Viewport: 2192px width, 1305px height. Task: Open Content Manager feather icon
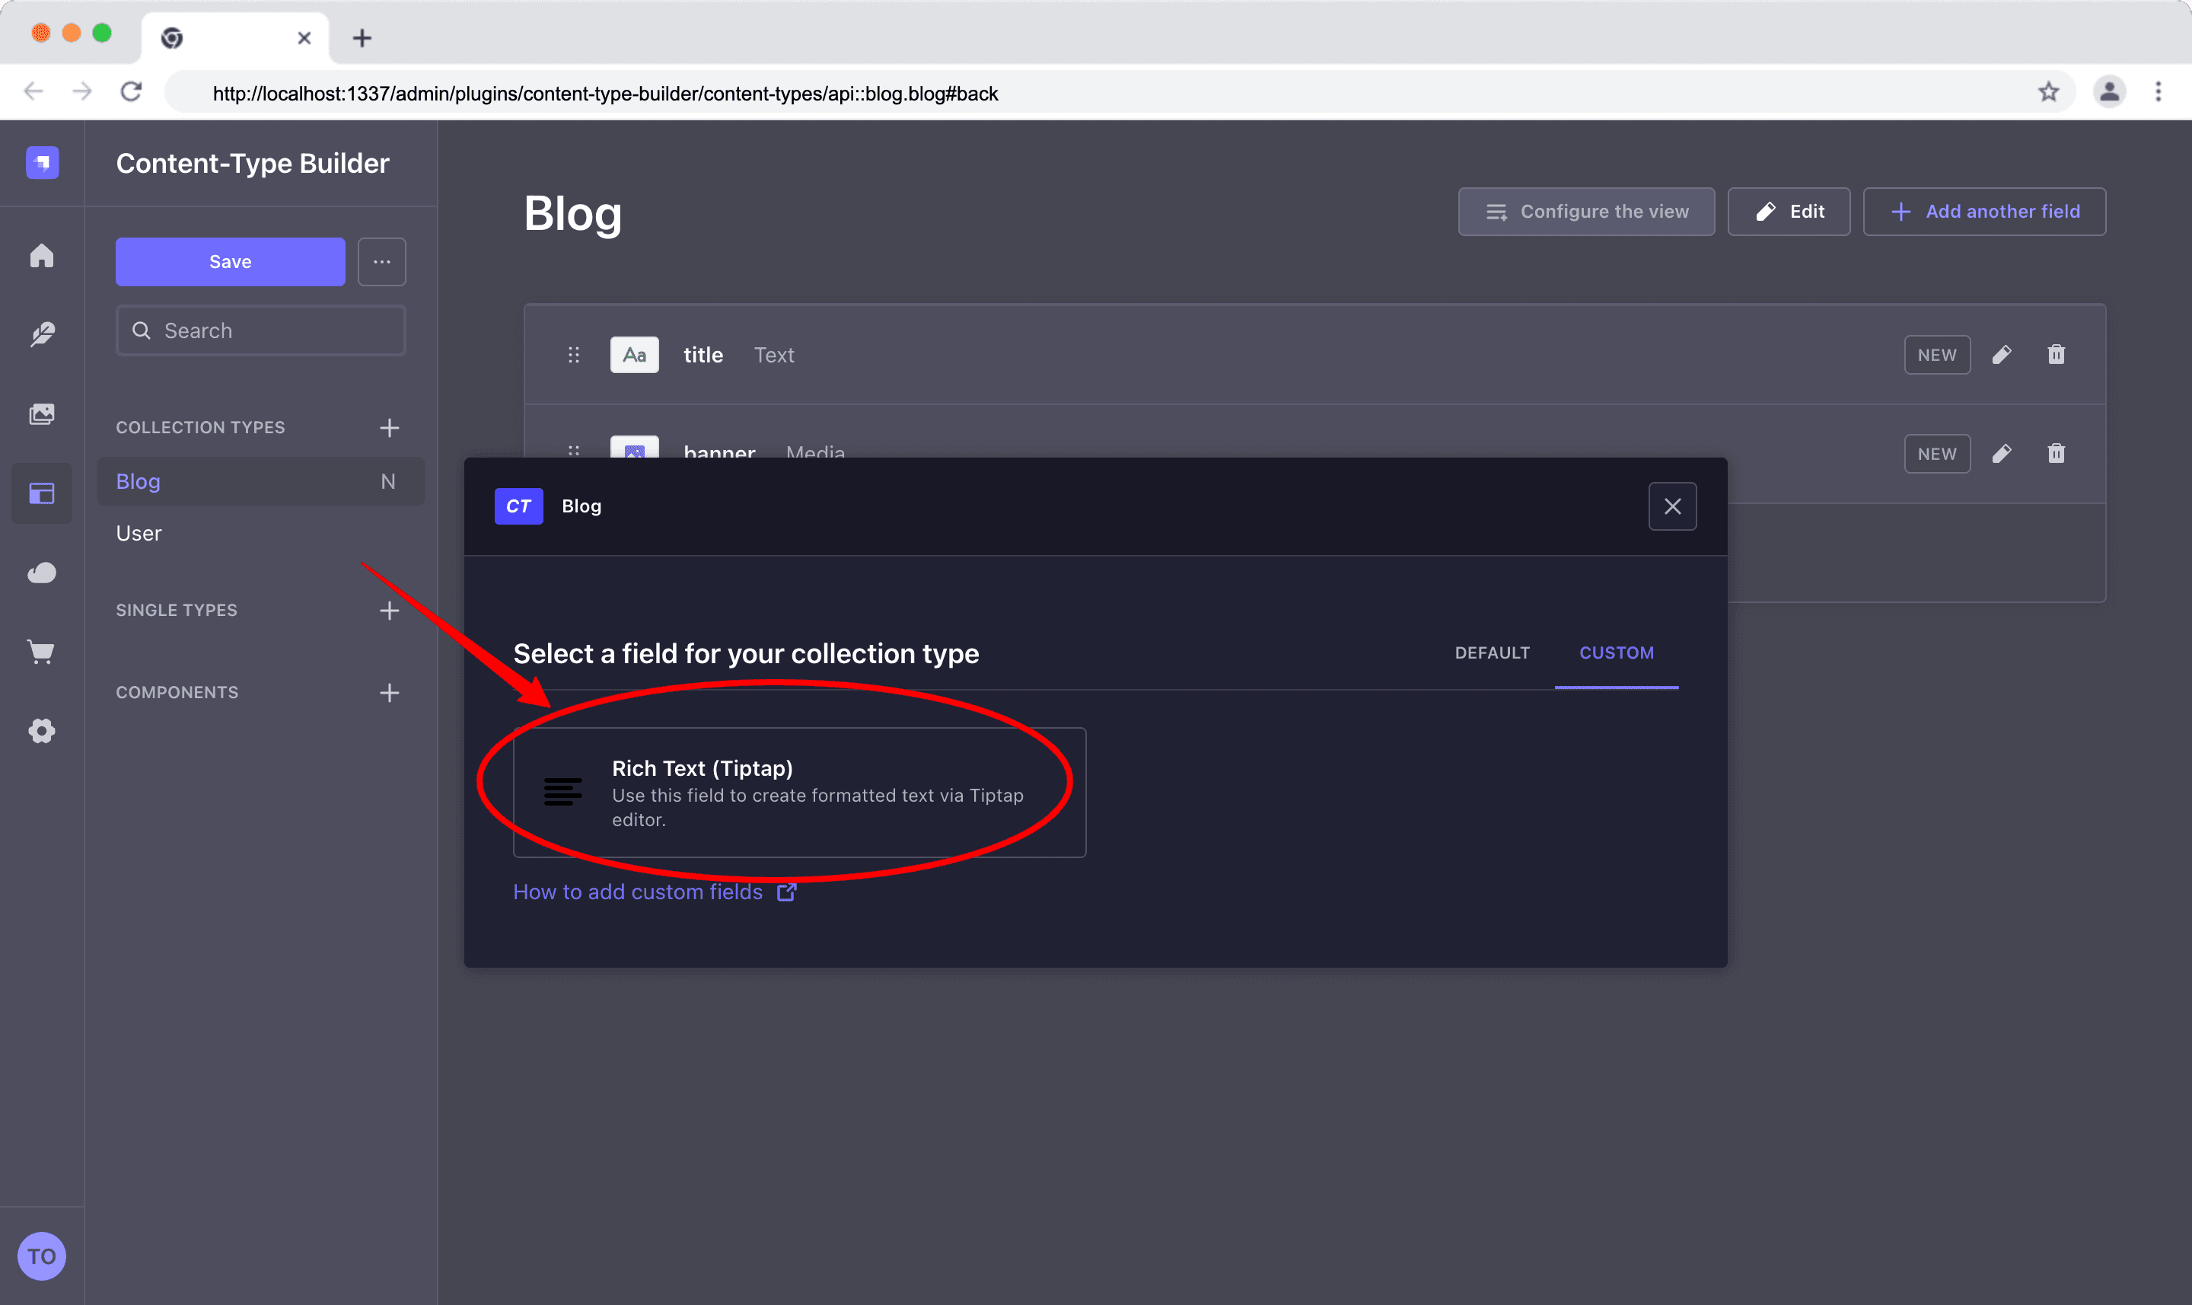click(x=42, y=334)
